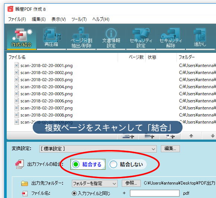Viewport: 216px width, 198px height.
Task: Sort by ページ数 column header
Action: click(x=132, y=57)
